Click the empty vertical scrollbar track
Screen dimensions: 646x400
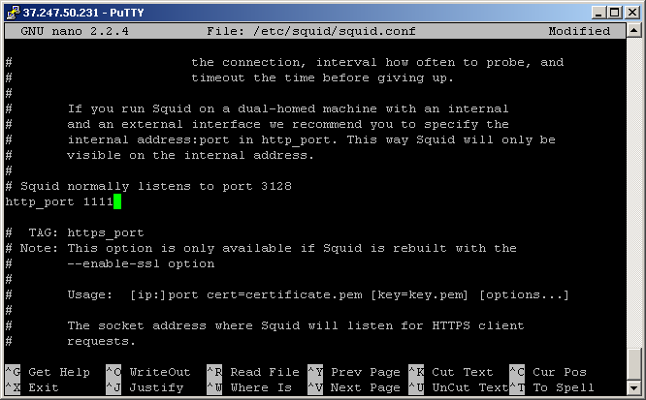coord(633,193)
